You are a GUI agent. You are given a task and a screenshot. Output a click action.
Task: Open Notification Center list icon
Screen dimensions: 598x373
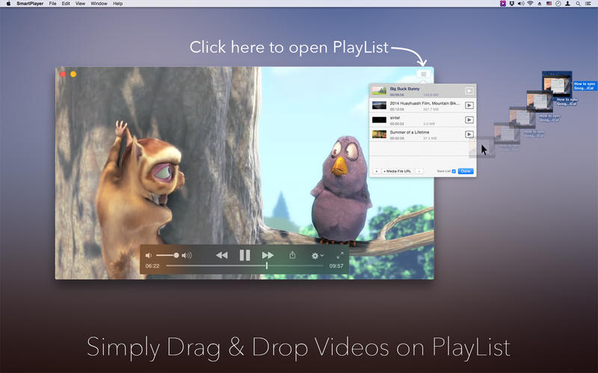588,4
